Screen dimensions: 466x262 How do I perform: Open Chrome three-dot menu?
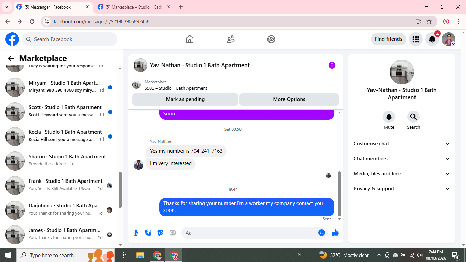[x=458, y=21]
